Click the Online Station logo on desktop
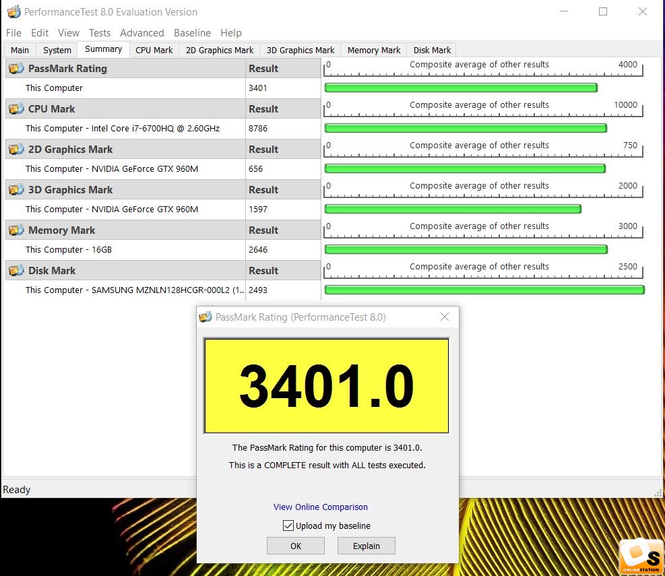This screenshot has height=576, width=665. click(641, 556)
